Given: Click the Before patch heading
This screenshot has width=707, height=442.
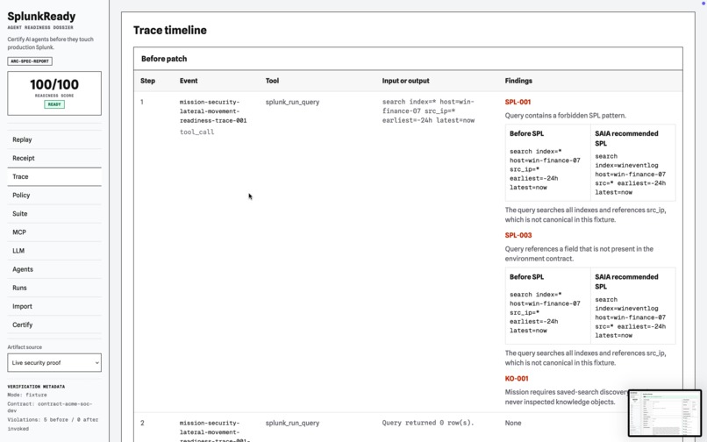Looking at the screenshot, I should coord(164,59).
